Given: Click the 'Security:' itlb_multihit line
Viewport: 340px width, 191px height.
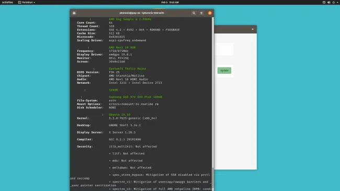Looking at the screenshot, I should pos(117,147).
